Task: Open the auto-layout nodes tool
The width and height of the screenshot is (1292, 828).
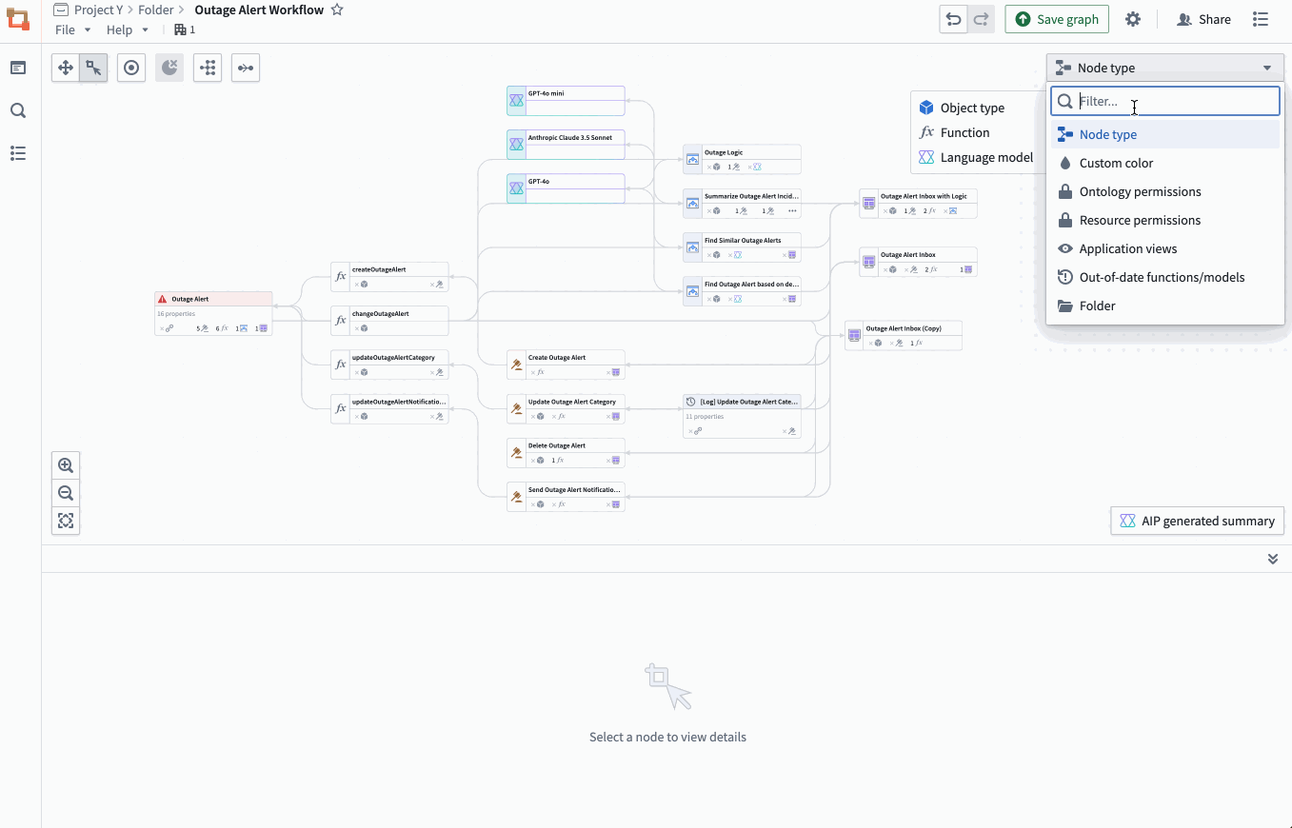Action: [x=208, y=68]
